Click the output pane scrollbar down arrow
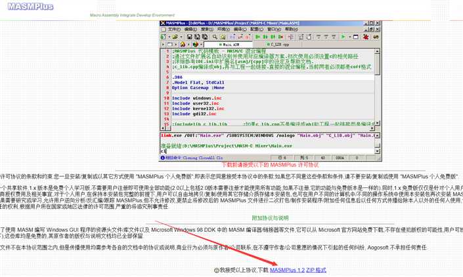The height and width of the screenshot is (277, 463). pos(377,151)
